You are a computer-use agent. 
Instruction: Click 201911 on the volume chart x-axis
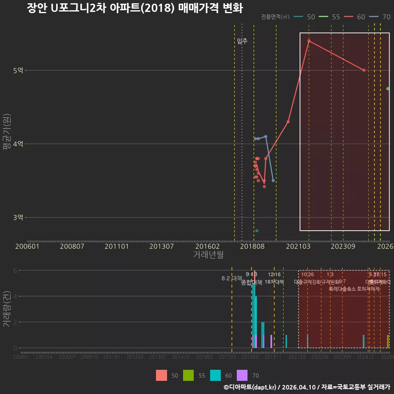point(273,357)
